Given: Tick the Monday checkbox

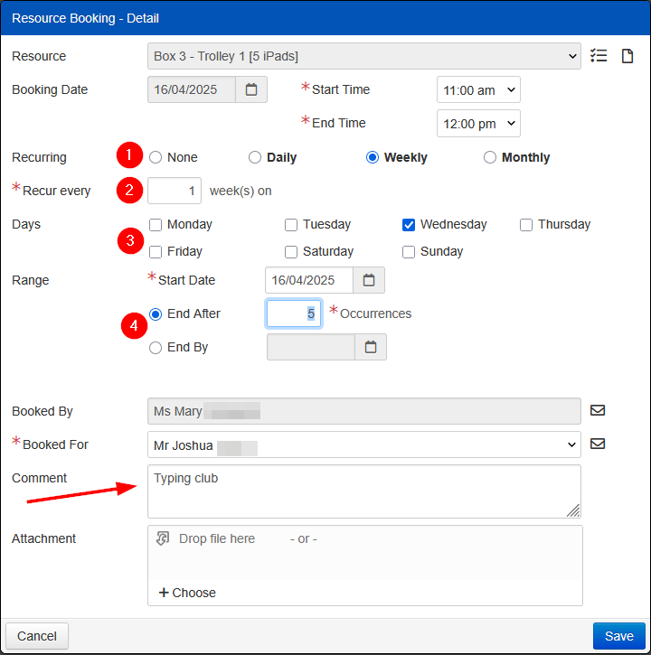Looking at the screenshot, I should tap(156, 224).
